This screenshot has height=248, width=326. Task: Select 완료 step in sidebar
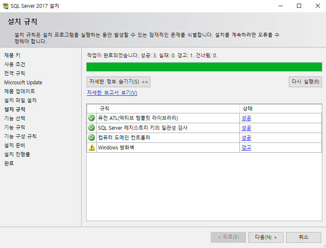coord(9,163)
